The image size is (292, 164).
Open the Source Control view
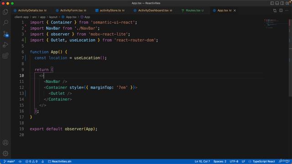pyautogui.click(x=5, y=34)
